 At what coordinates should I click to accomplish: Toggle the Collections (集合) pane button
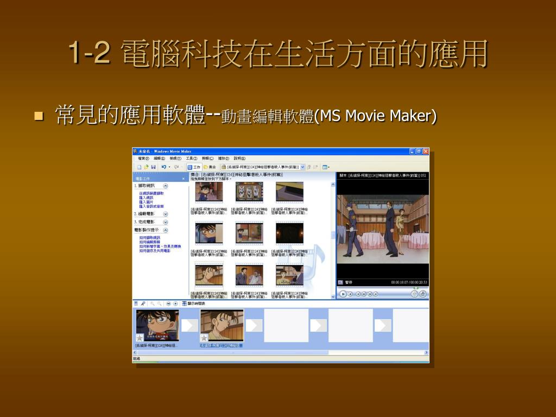pyautogui.click(x=210, y=167)
